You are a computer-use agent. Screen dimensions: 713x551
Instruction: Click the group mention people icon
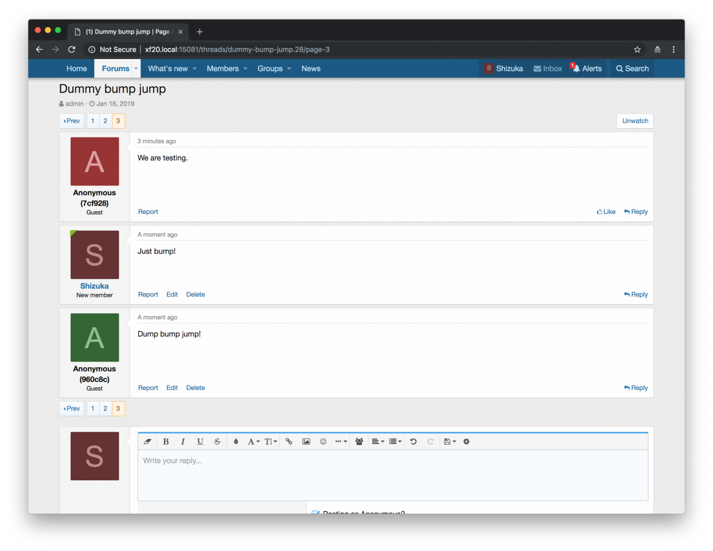point(359,442)
